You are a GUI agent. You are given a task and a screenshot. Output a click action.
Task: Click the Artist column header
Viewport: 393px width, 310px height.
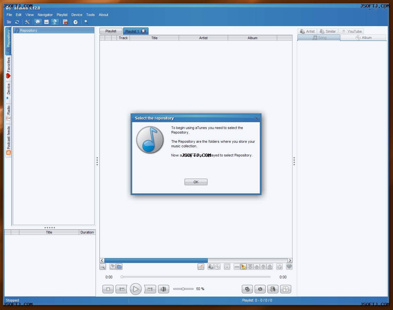204,38
